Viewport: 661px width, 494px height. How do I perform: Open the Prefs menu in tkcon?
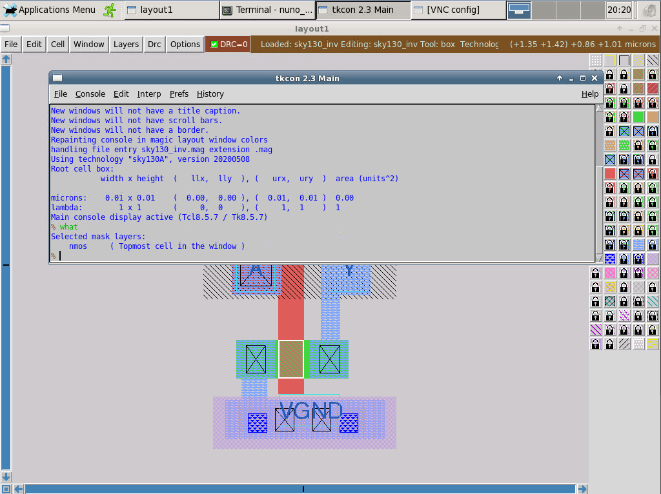(179, 94)
